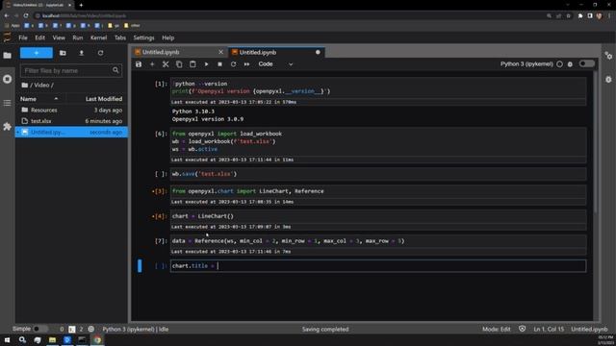
Task: Open the Windows Start menu
Action: point(7,340)
